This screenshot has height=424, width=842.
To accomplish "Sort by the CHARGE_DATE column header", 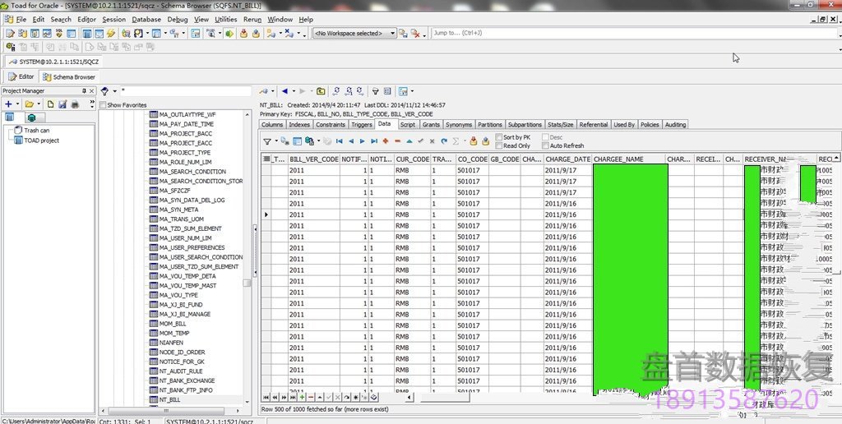I will tap(567, 159).
